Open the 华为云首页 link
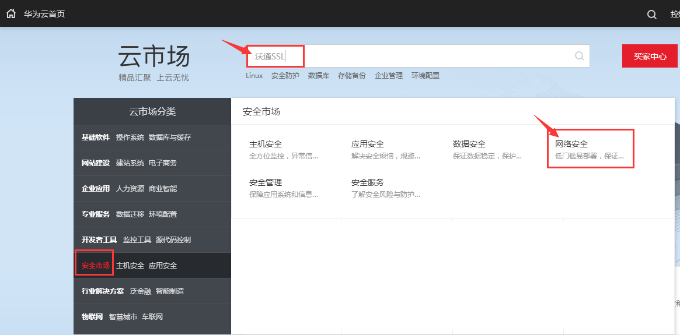The width and height of the screenshot is (680, 335). 44,14
